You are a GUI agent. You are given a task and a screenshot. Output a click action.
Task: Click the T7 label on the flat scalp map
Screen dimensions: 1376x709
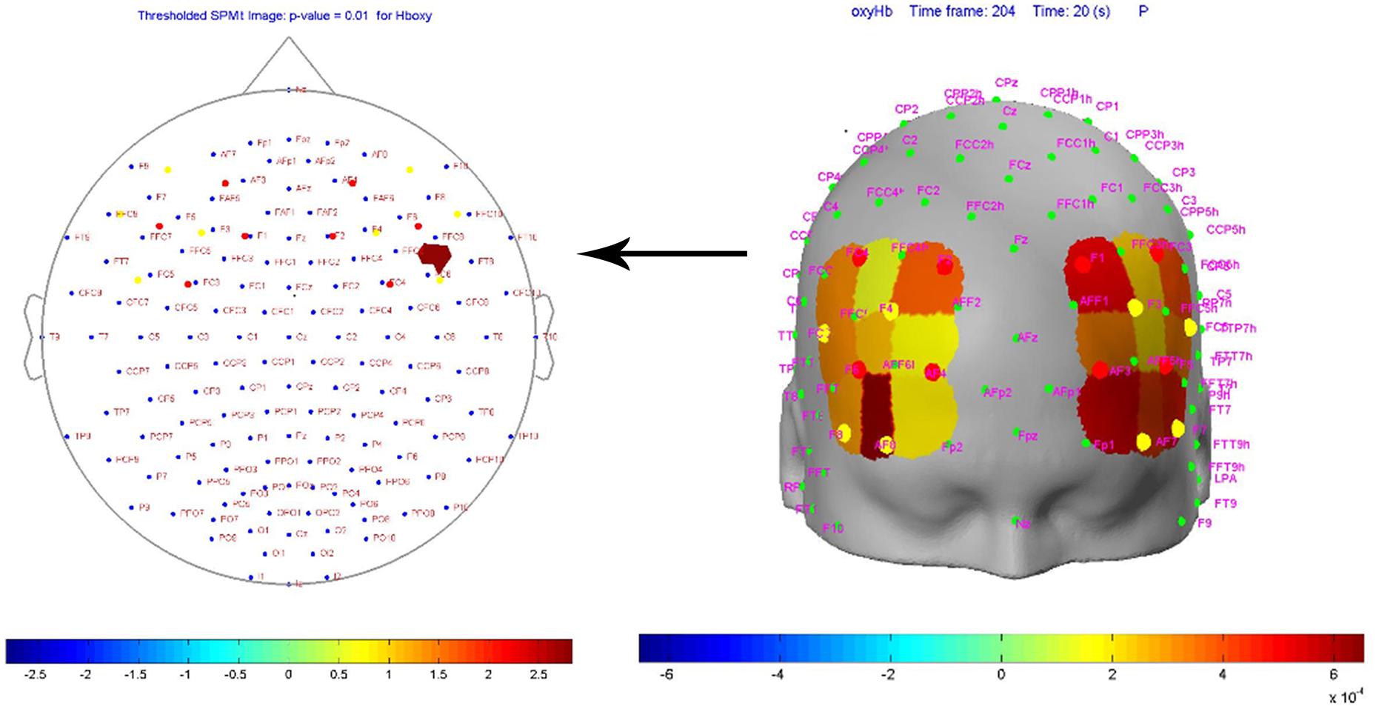(103, 337)
